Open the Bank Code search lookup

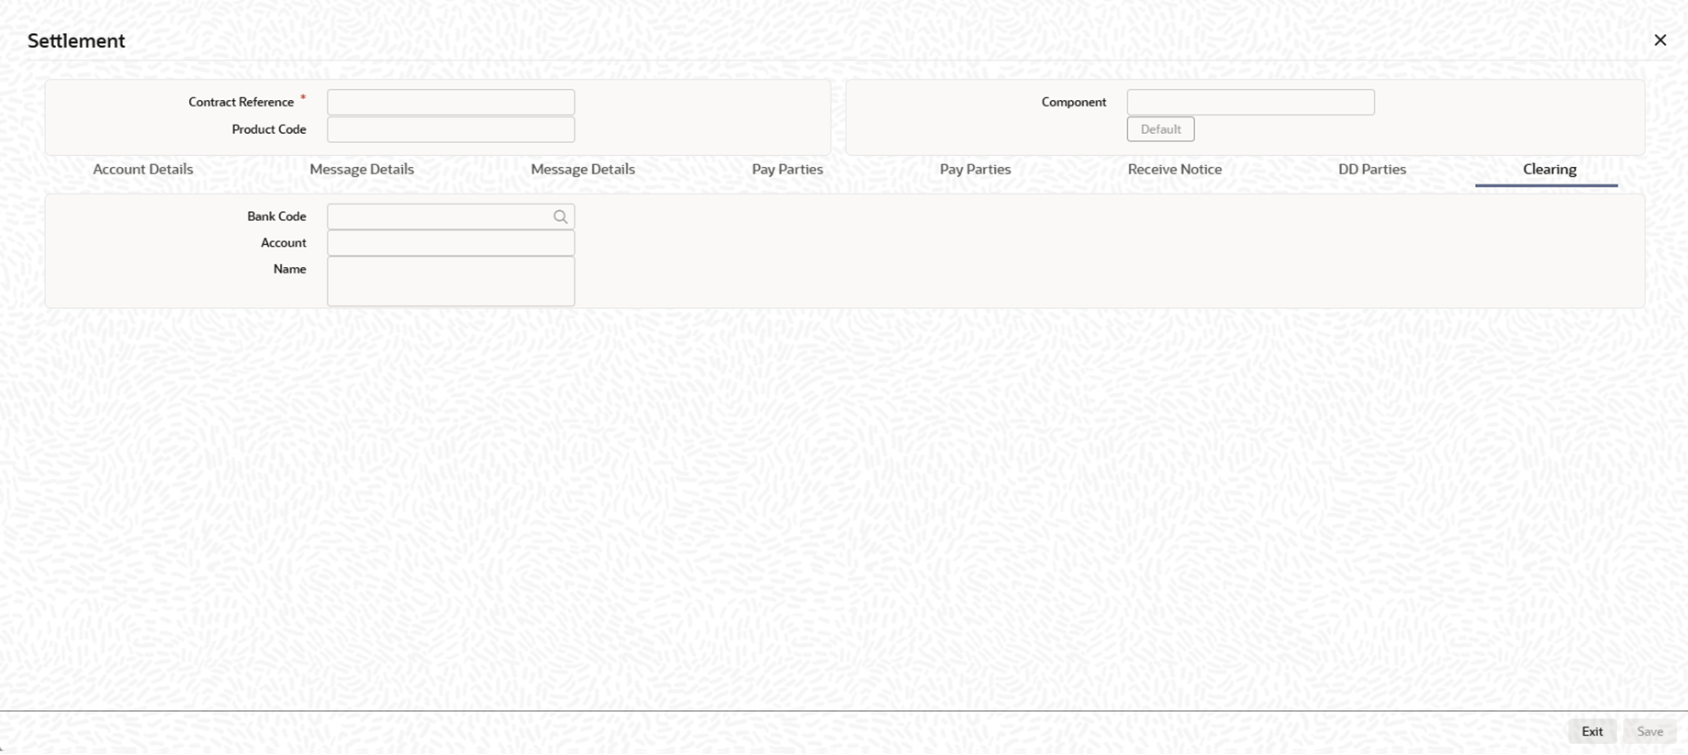pyautogui.click(x=560, y=217)
